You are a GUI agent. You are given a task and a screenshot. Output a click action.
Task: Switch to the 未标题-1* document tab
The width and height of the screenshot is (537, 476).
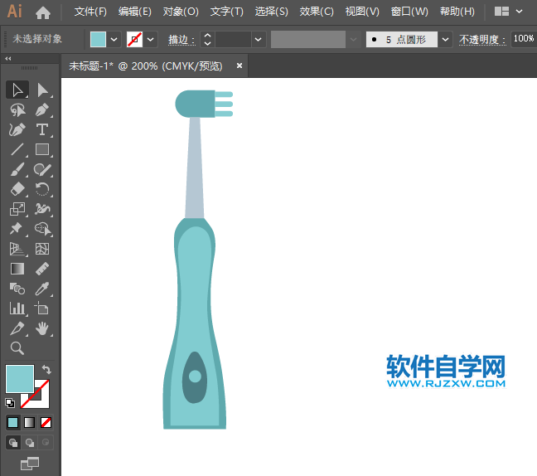point(146,66)
